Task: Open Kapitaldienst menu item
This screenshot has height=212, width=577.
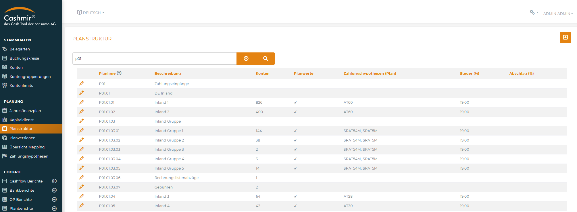Action: 22,120
